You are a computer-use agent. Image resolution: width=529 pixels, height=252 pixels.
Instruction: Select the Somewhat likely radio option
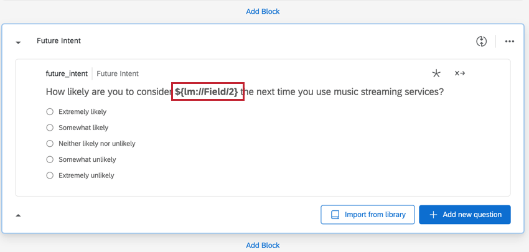coord(50,128)
